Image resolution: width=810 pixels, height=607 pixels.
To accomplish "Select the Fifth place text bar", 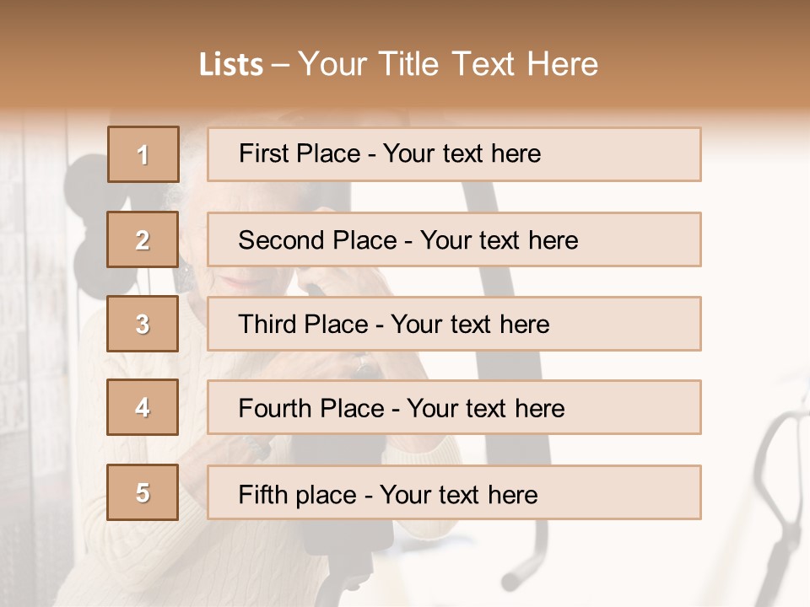I will click(454, 492).
